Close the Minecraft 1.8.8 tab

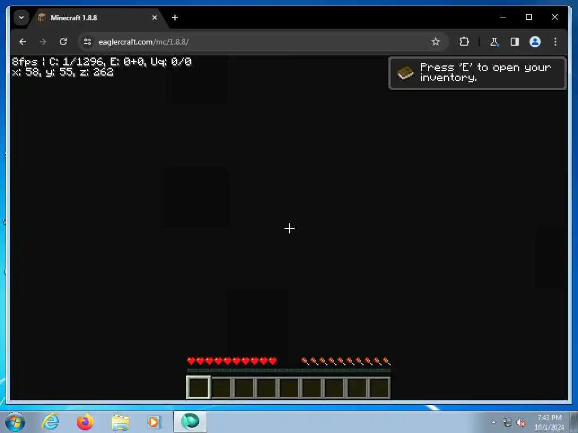click(x=155, y=17)
